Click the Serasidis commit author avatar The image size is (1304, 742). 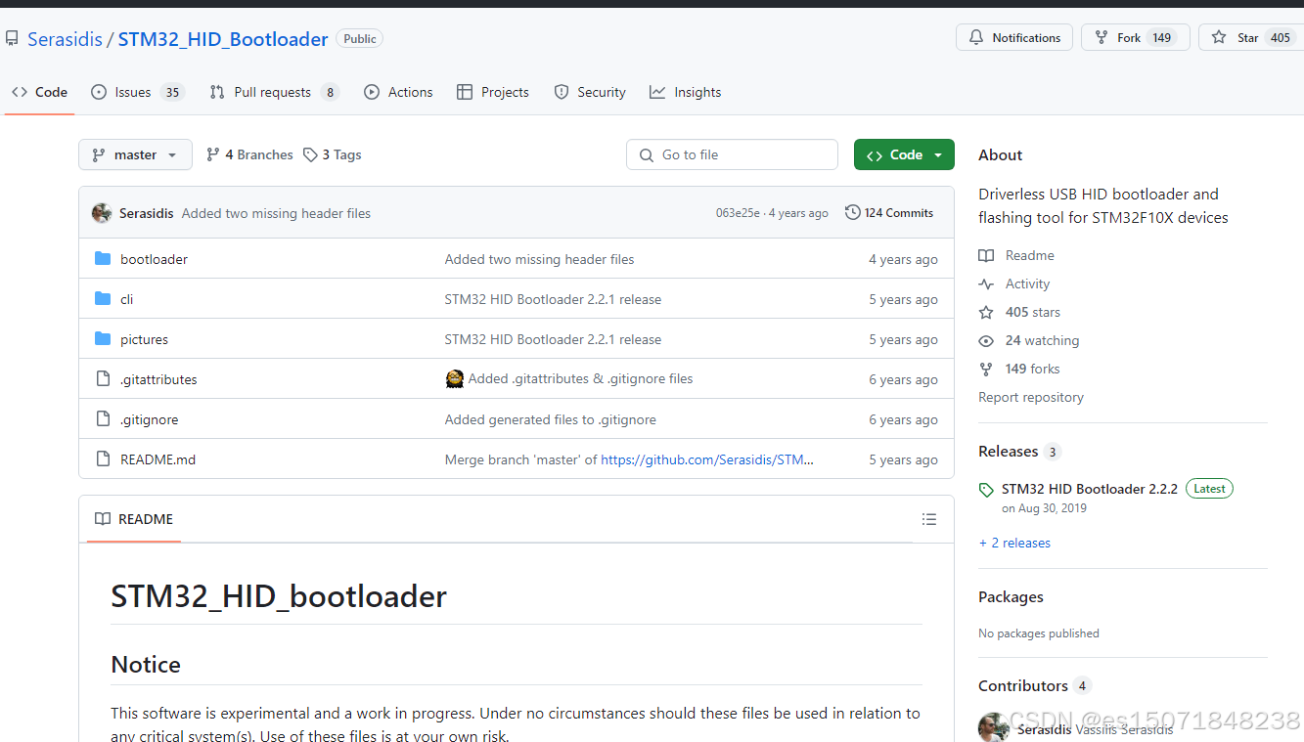[x=102, y=213]
